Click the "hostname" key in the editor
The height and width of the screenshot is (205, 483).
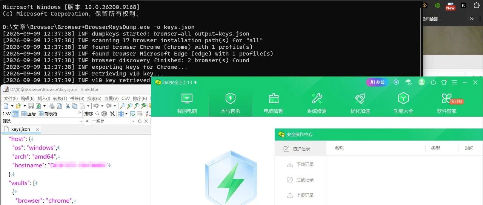pyautogui.click(x=29, y=165)
